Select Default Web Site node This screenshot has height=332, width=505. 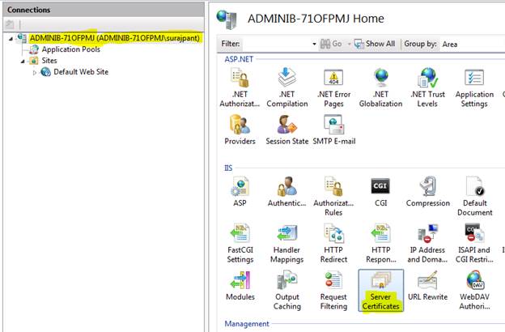click(81, 72)
